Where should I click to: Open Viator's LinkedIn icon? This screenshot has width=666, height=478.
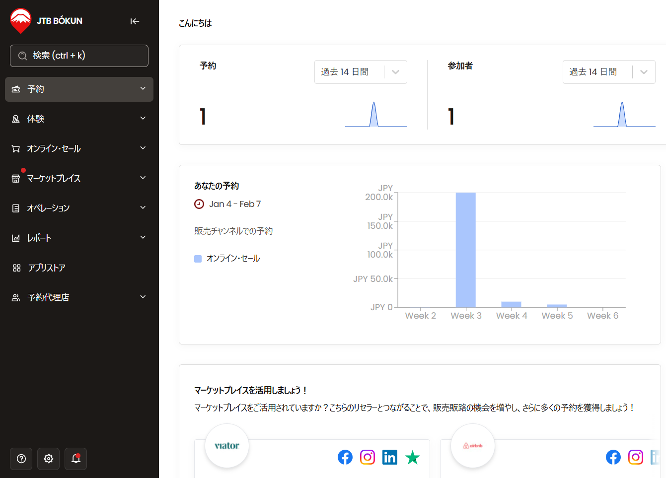point(390,457)
